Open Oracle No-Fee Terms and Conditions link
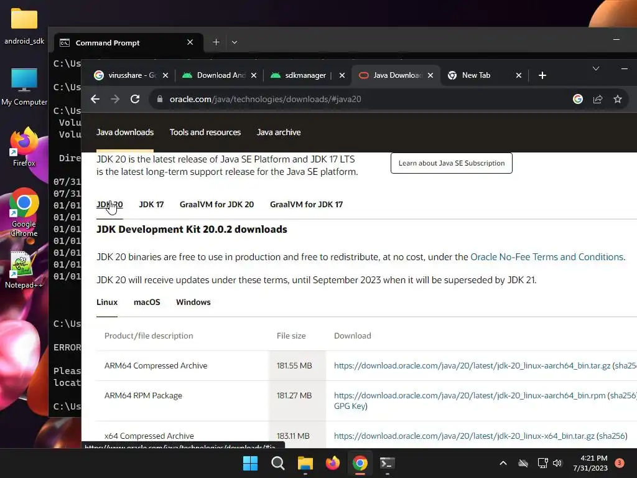637x478 pixels. [547, 257]
